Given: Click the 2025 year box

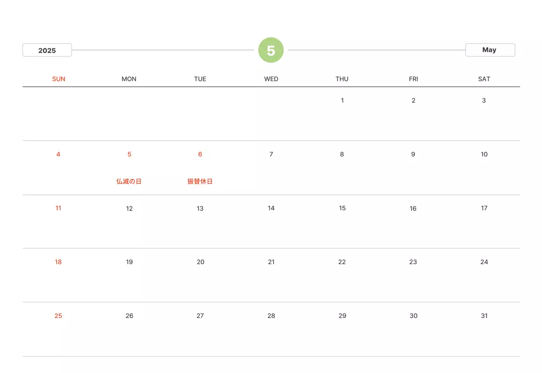Looking at the screenshot, I should tap(47, 50).
